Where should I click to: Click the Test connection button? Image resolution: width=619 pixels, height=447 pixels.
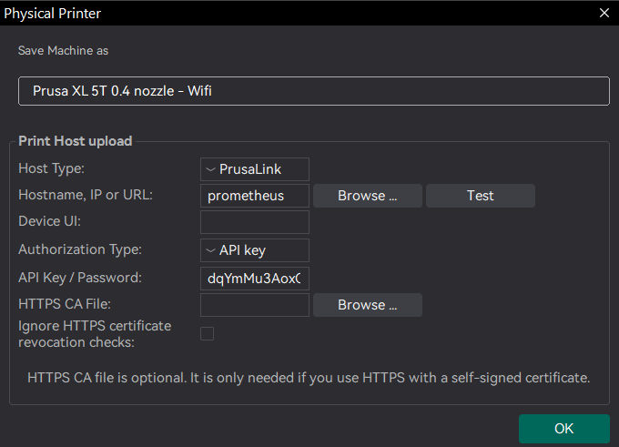click(x=480, y=196)
